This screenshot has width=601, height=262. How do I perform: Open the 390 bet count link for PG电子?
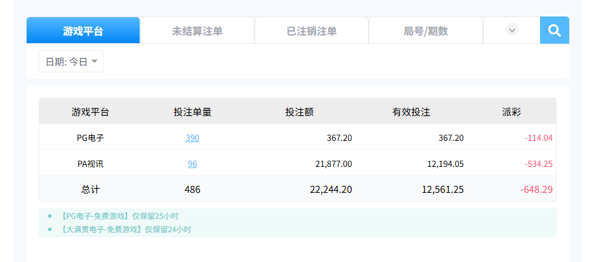click(192, 138)
